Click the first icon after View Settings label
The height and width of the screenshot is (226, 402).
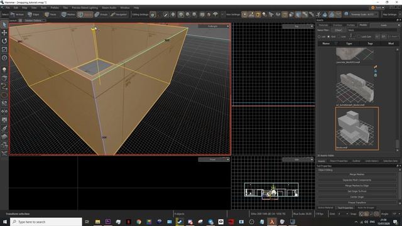pos(244,14)
